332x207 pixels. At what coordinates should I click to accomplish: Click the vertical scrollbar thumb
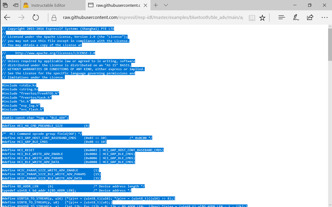tap(330, 44)
